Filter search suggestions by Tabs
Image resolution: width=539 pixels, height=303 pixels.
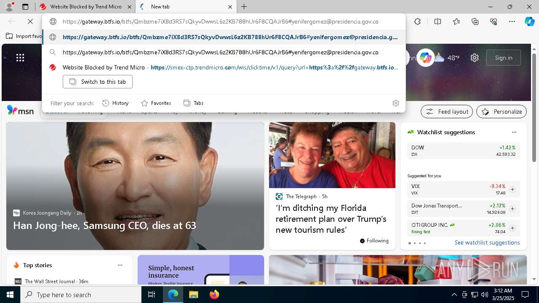pyautogui.click(x=193, y=103)
